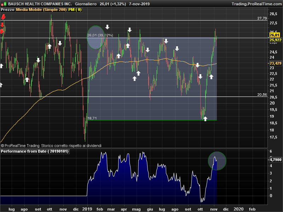The width and height of the screenshot is (283, 212).
Task: Click the 7-nov-2019 date in header
Action: (139, 4)
